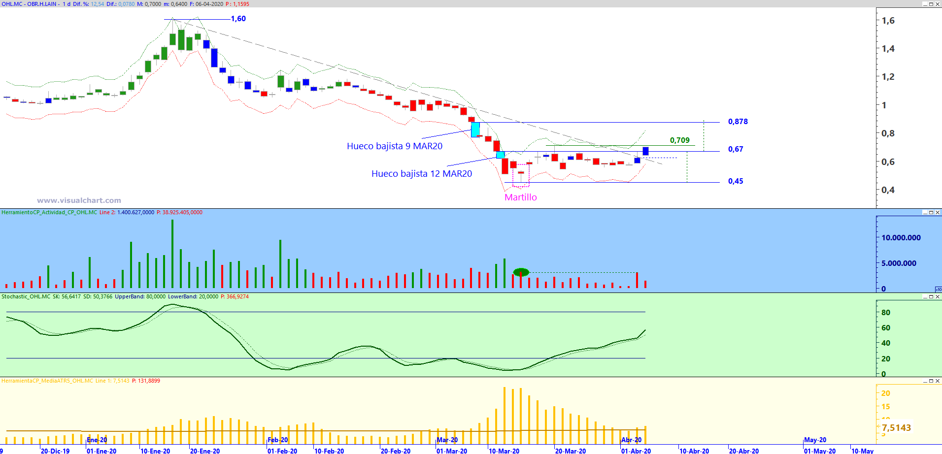Select the magenta 'Martillo' label
Viewport: 942px width, 454px height.
click(521, 197)
